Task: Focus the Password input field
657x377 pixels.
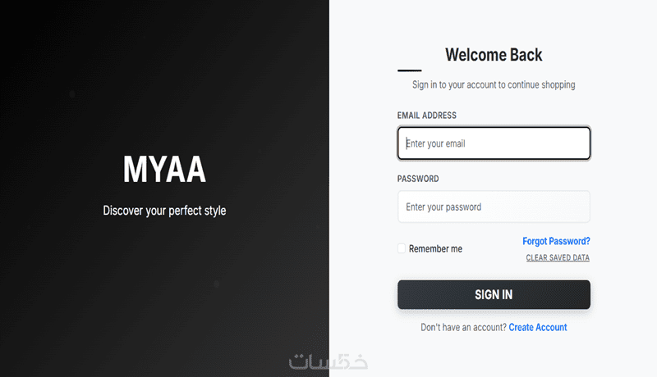Action: 494,207
